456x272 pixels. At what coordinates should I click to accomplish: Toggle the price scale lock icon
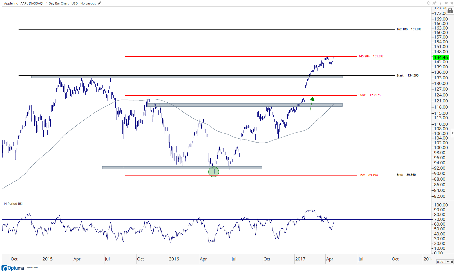[450, 11]
